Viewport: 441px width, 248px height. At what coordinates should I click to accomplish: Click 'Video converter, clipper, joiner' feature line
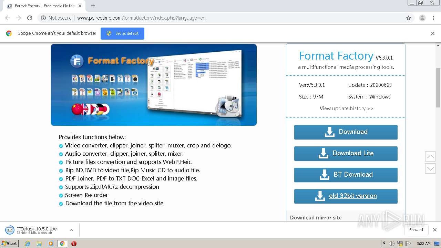tap(148, 145)
